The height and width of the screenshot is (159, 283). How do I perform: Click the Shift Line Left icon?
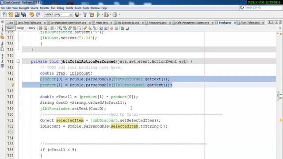101,28
